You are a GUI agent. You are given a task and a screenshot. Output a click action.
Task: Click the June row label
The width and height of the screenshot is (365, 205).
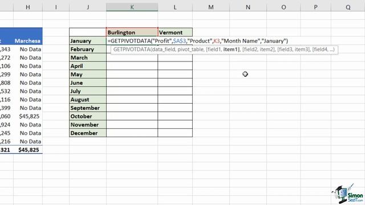(x=88, y=83)
